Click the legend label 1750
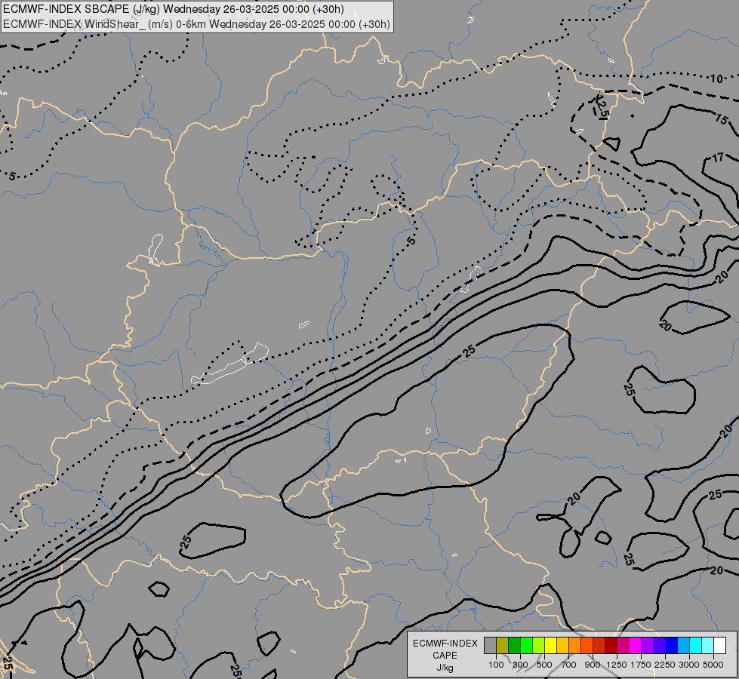This screenshot has height=679, width=739. [641, 665]
